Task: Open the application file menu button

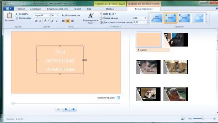Action: (9, 9)
